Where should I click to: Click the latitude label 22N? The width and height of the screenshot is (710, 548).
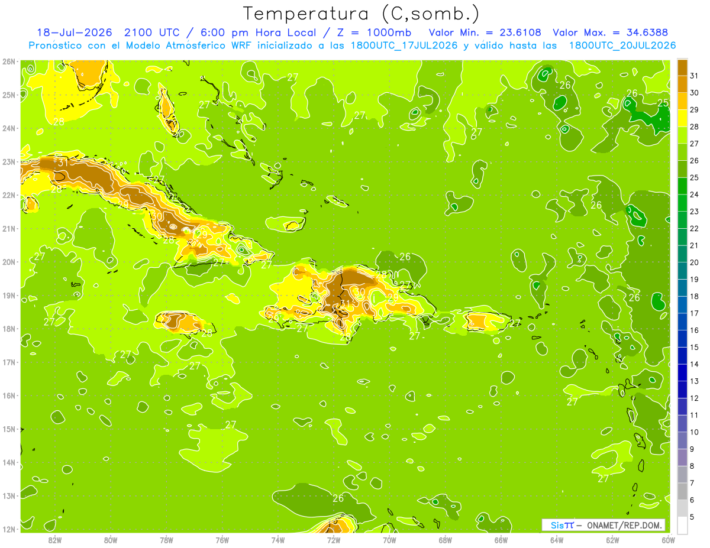[8, 195]
